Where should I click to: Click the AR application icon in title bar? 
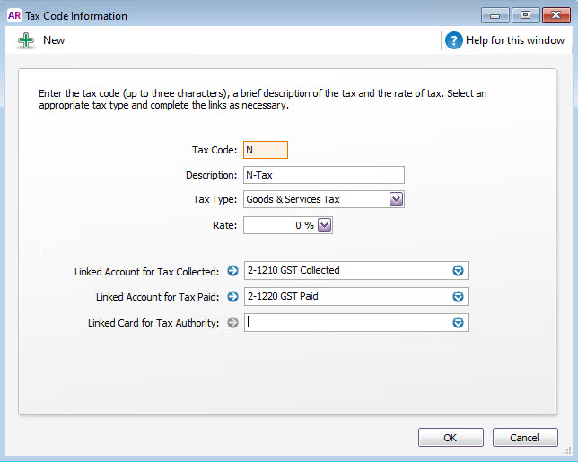[x=14, y=15]
